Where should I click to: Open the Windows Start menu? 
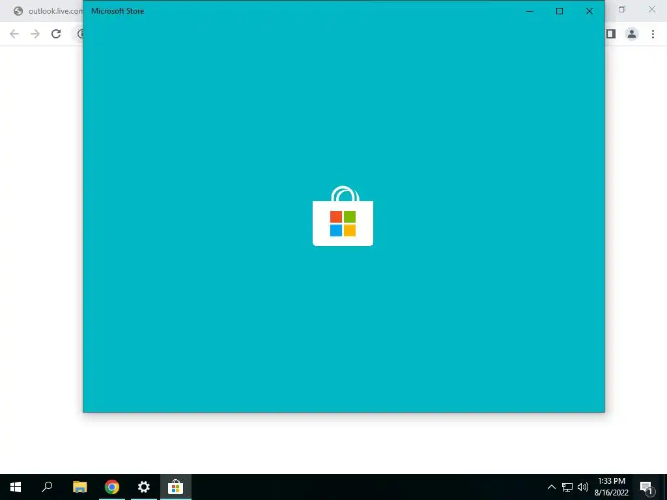16,487
